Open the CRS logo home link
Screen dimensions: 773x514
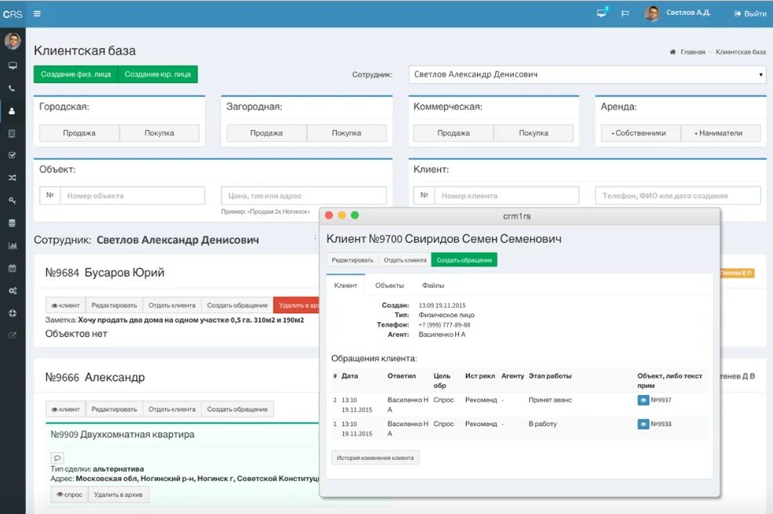coord(13,14)
